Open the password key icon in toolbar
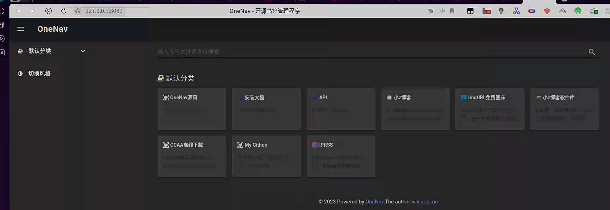Viewport: 610px width, 210px height. pyautogui.click(x=431, y=11)
